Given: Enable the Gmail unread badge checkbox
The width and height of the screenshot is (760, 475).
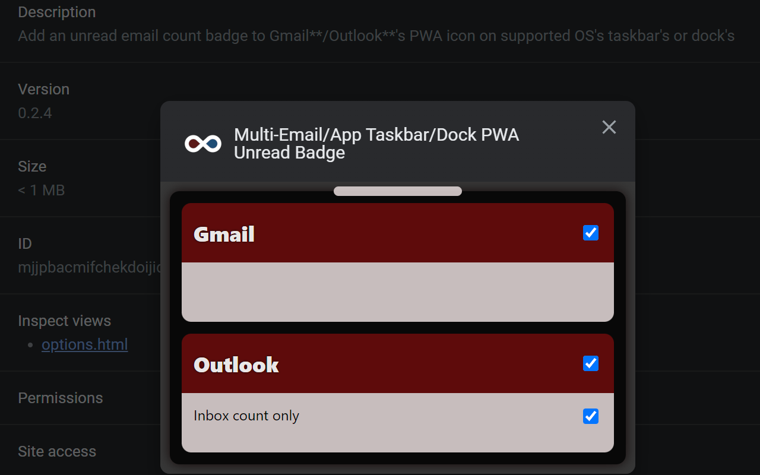Looking at the screenshot, I should pos(590,233).
